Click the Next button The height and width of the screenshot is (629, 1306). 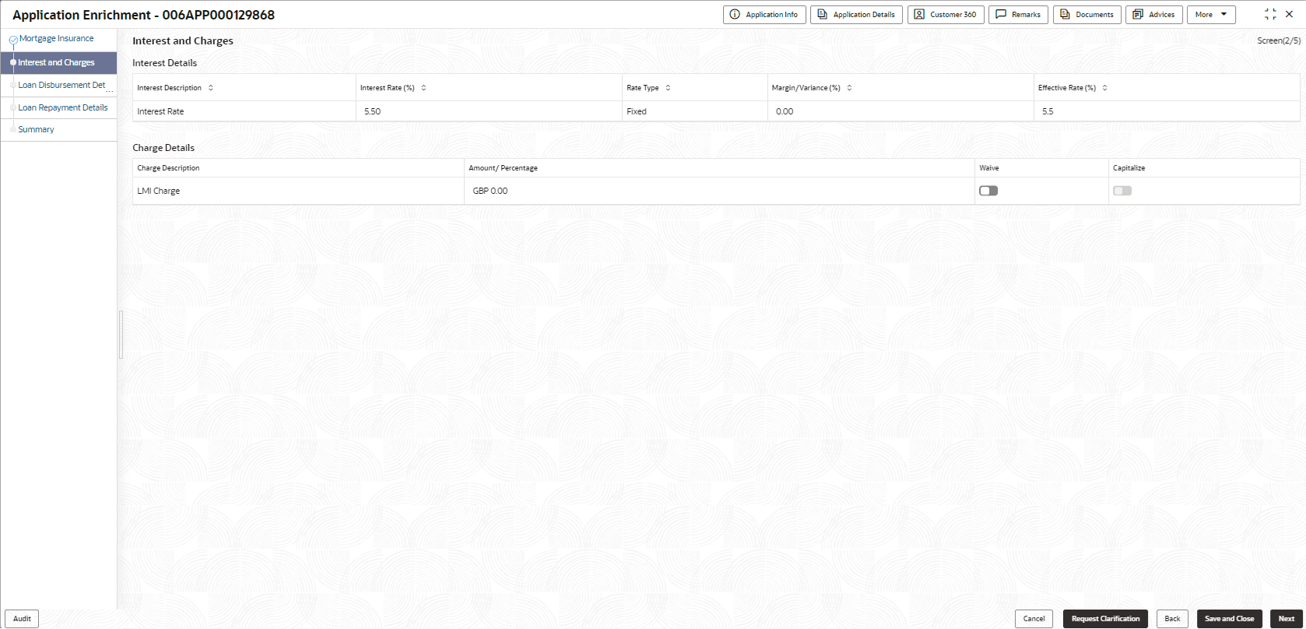1287,619
